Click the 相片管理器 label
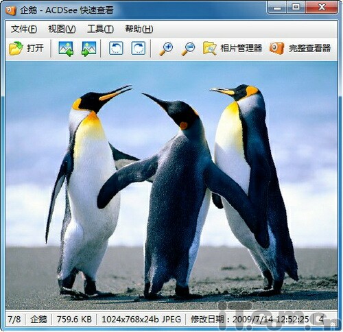This screenshot has width=343, height=332. pos(241,48)
